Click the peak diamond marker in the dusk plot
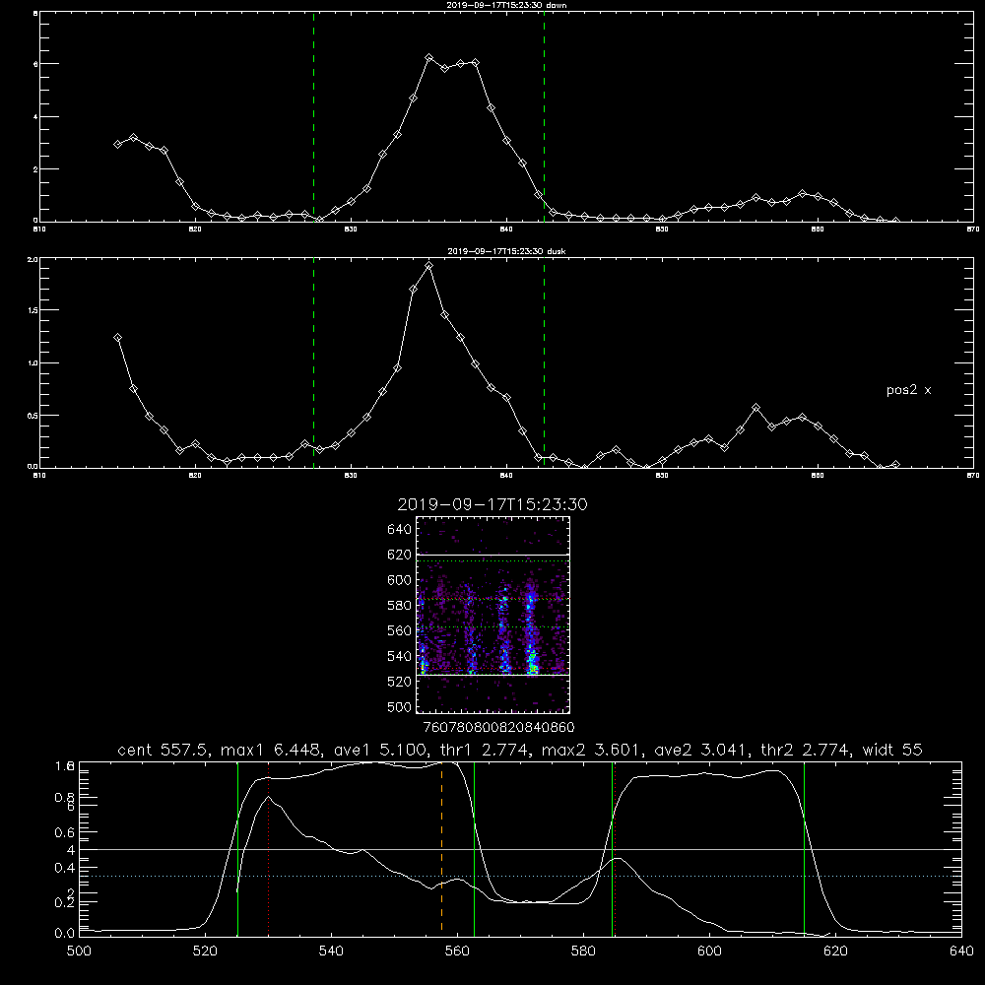Image resolution: width=985 pixels, height=985 pixels. [429, 266]
